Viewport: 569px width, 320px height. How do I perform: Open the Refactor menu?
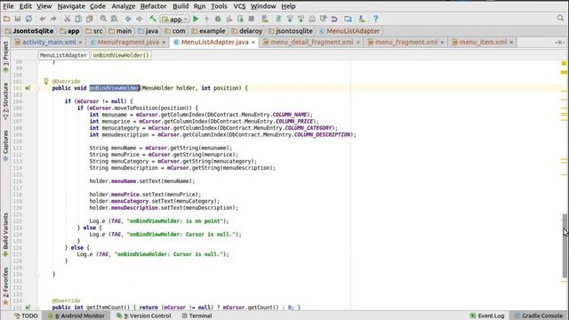pos(154,6)
